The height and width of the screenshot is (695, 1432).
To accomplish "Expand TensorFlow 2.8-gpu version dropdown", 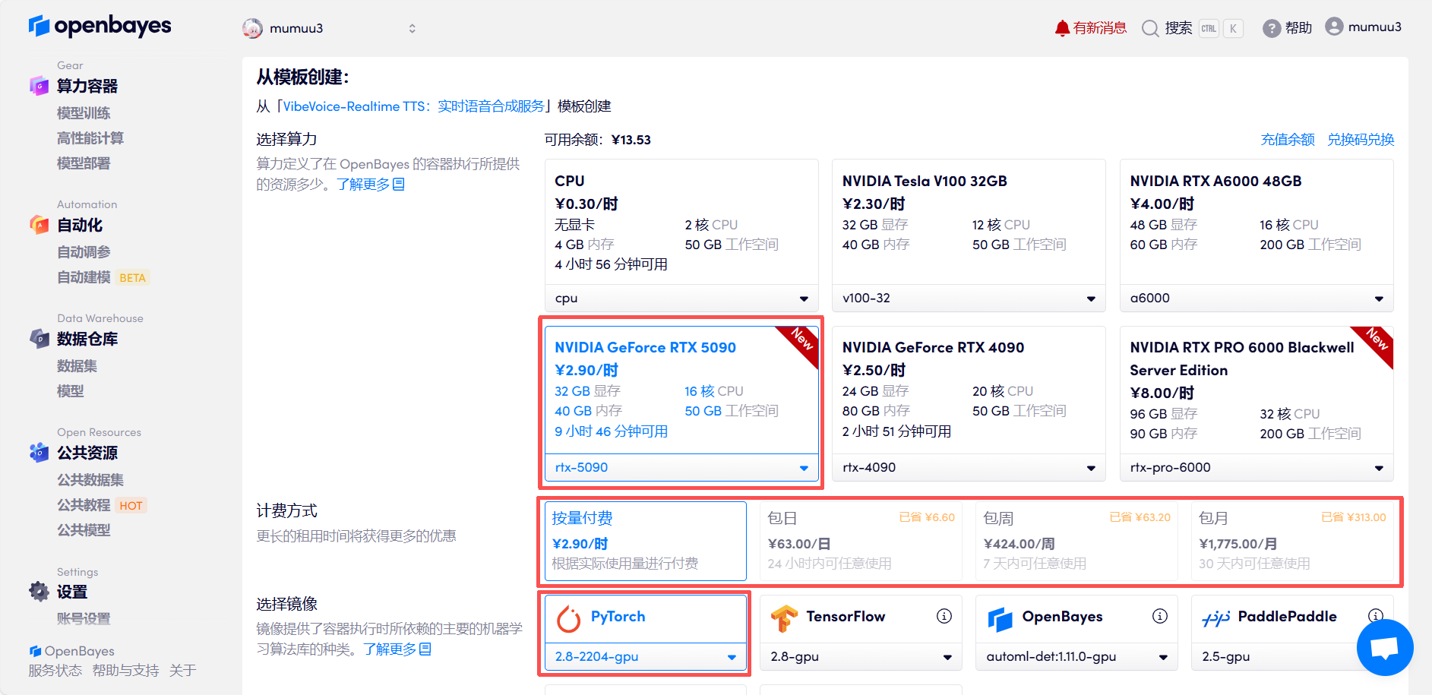I will click(x=861, y=656).
